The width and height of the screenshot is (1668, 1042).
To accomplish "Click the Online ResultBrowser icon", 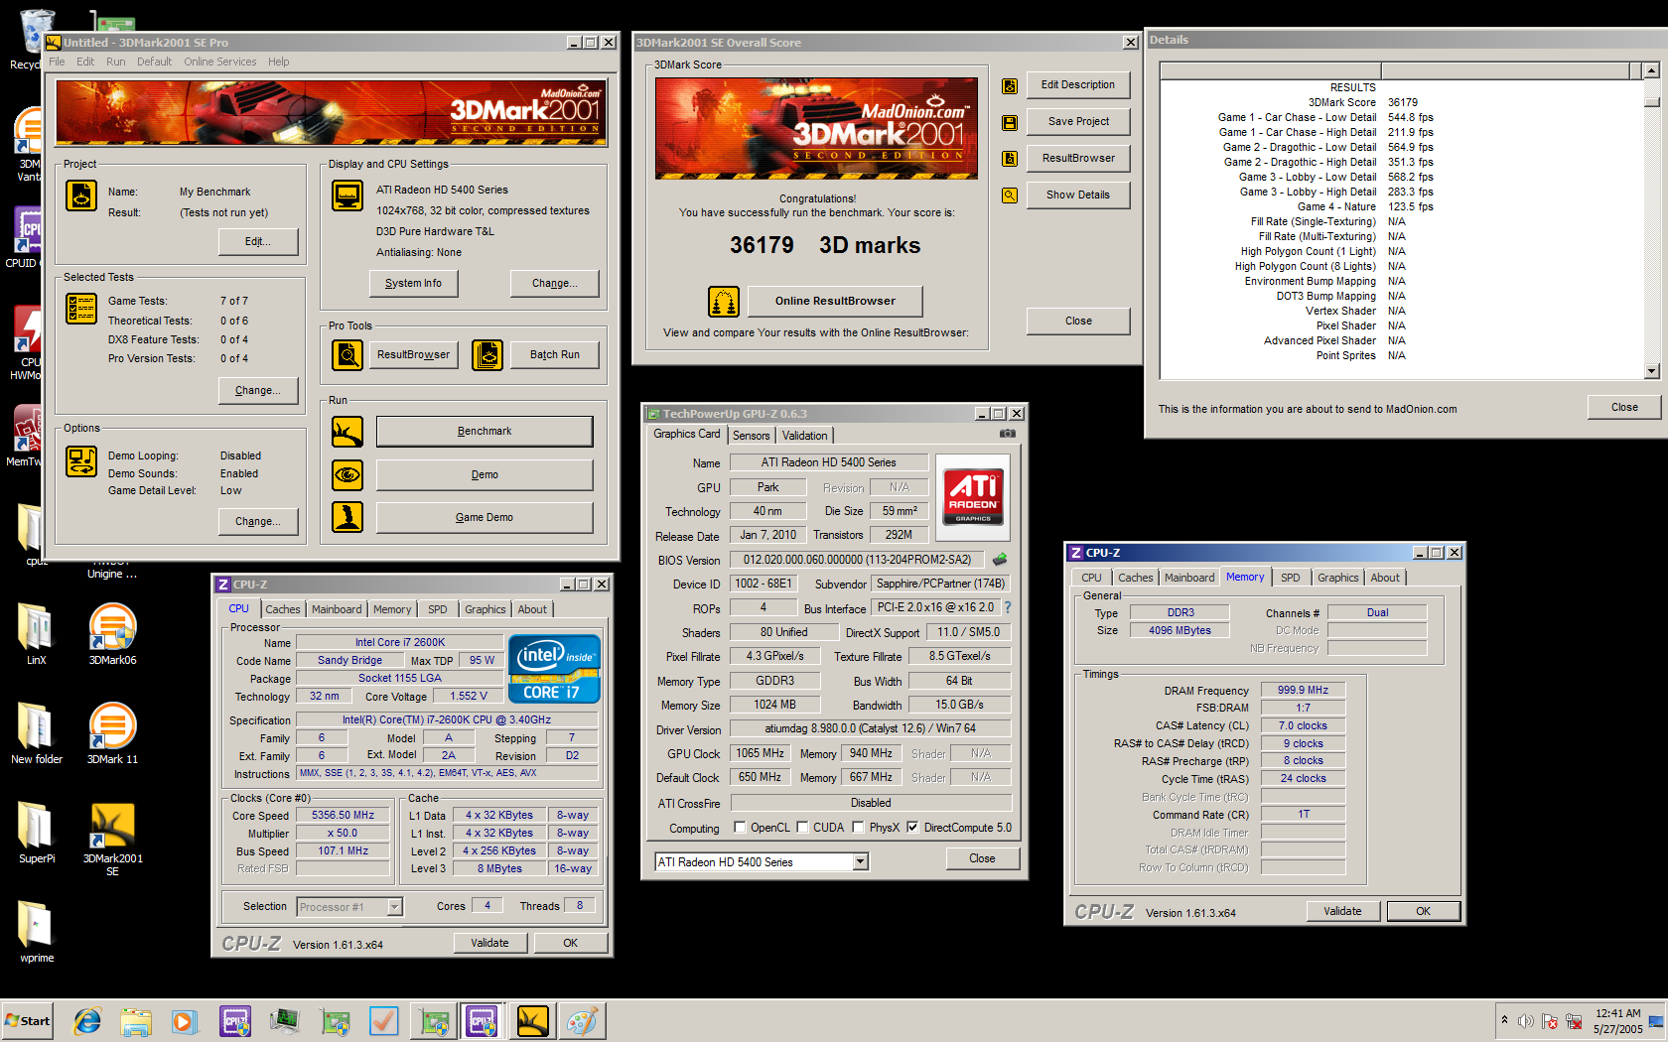I will click(724, 301).
